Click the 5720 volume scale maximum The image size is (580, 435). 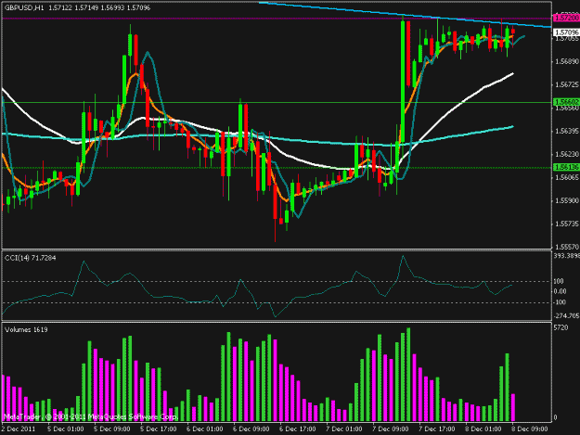(x=561, y=327)
